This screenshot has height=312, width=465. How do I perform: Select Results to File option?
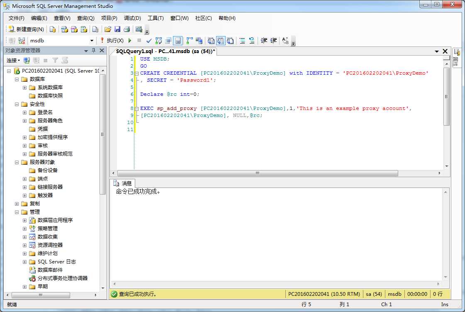point(230,41)
